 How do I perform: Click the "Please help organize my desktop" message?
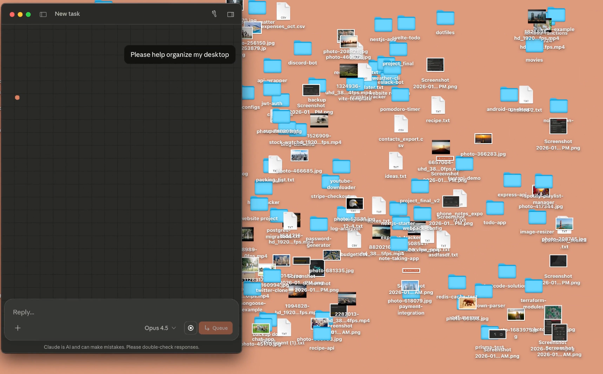tap(180, 55)
